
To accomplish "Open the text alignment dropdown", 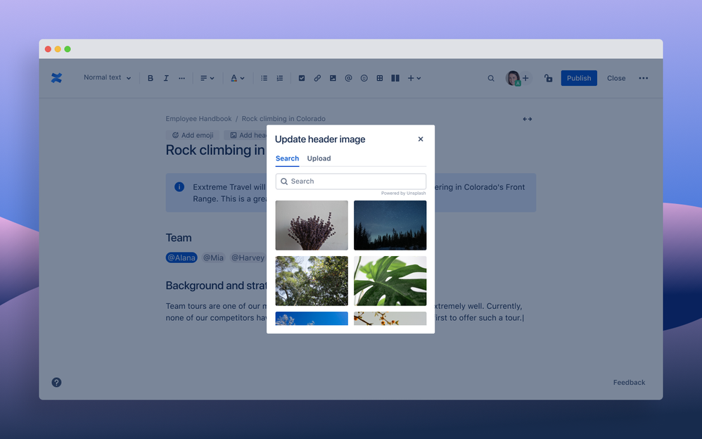I will 207,78.
